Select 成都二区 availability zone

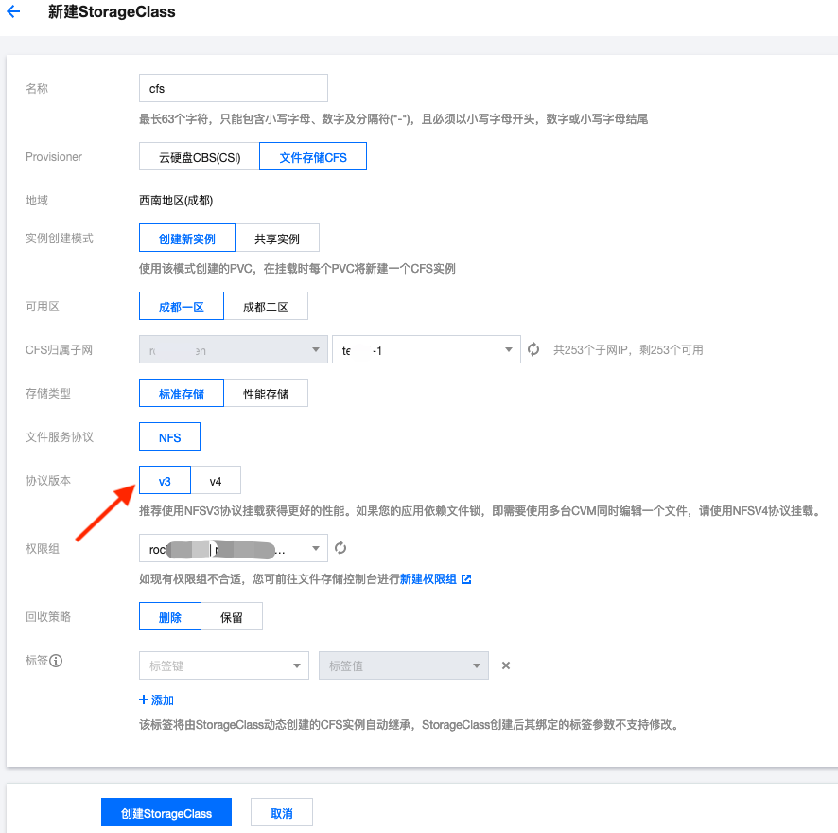point(268,305)
